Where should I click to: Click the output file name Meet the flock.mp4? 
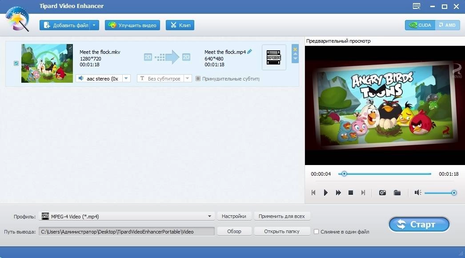(225, 52)
